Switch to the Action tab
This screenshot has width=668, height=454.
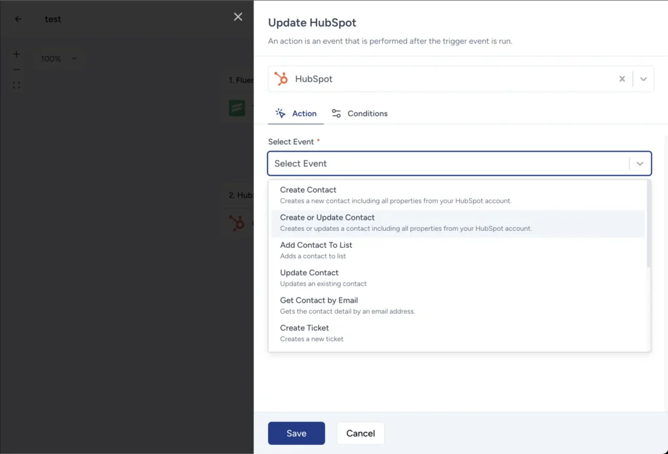[x=296, y=113]
